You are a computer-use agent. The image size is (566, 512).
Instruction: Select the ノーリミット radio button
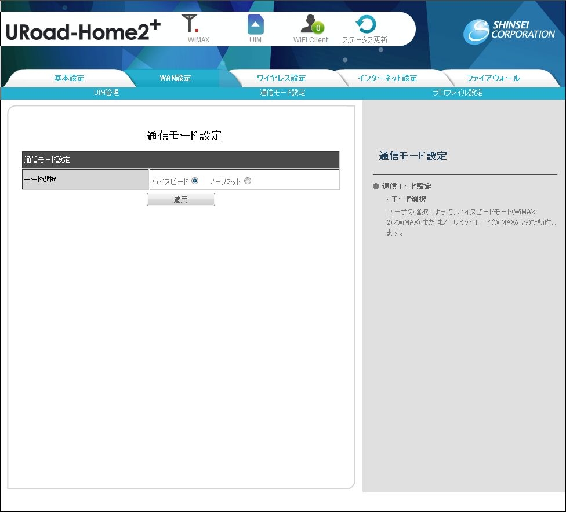click(x=248, y=180)
